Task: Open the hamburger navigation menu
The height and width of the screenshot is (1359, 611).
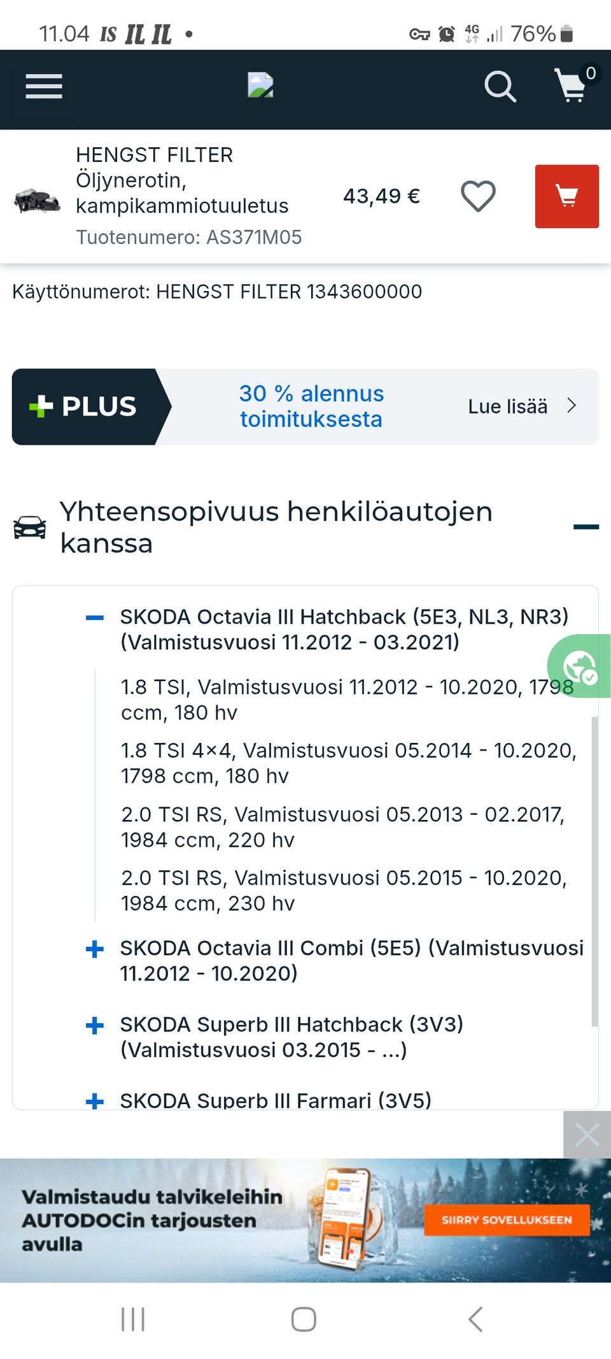Action: (44, 87)
